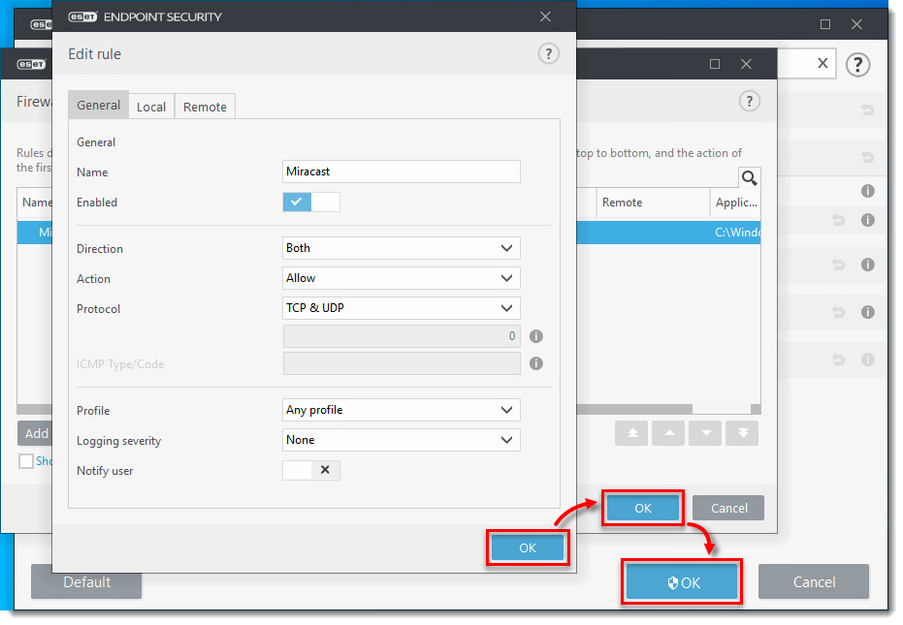Open the Logging severity dropdown
903x625 pixels.
pos(401,440)
